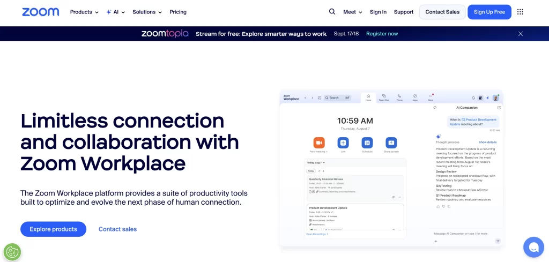Click the sparkle AI icon in Workplace toolbar
This screenshot has height=262, width=549.
(x=488, y=98)
